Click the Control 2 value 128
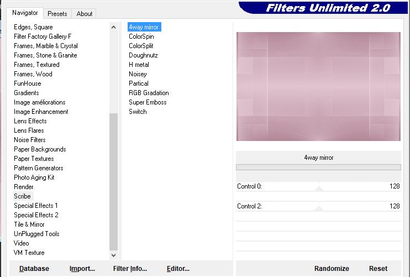 pos(395,206)
